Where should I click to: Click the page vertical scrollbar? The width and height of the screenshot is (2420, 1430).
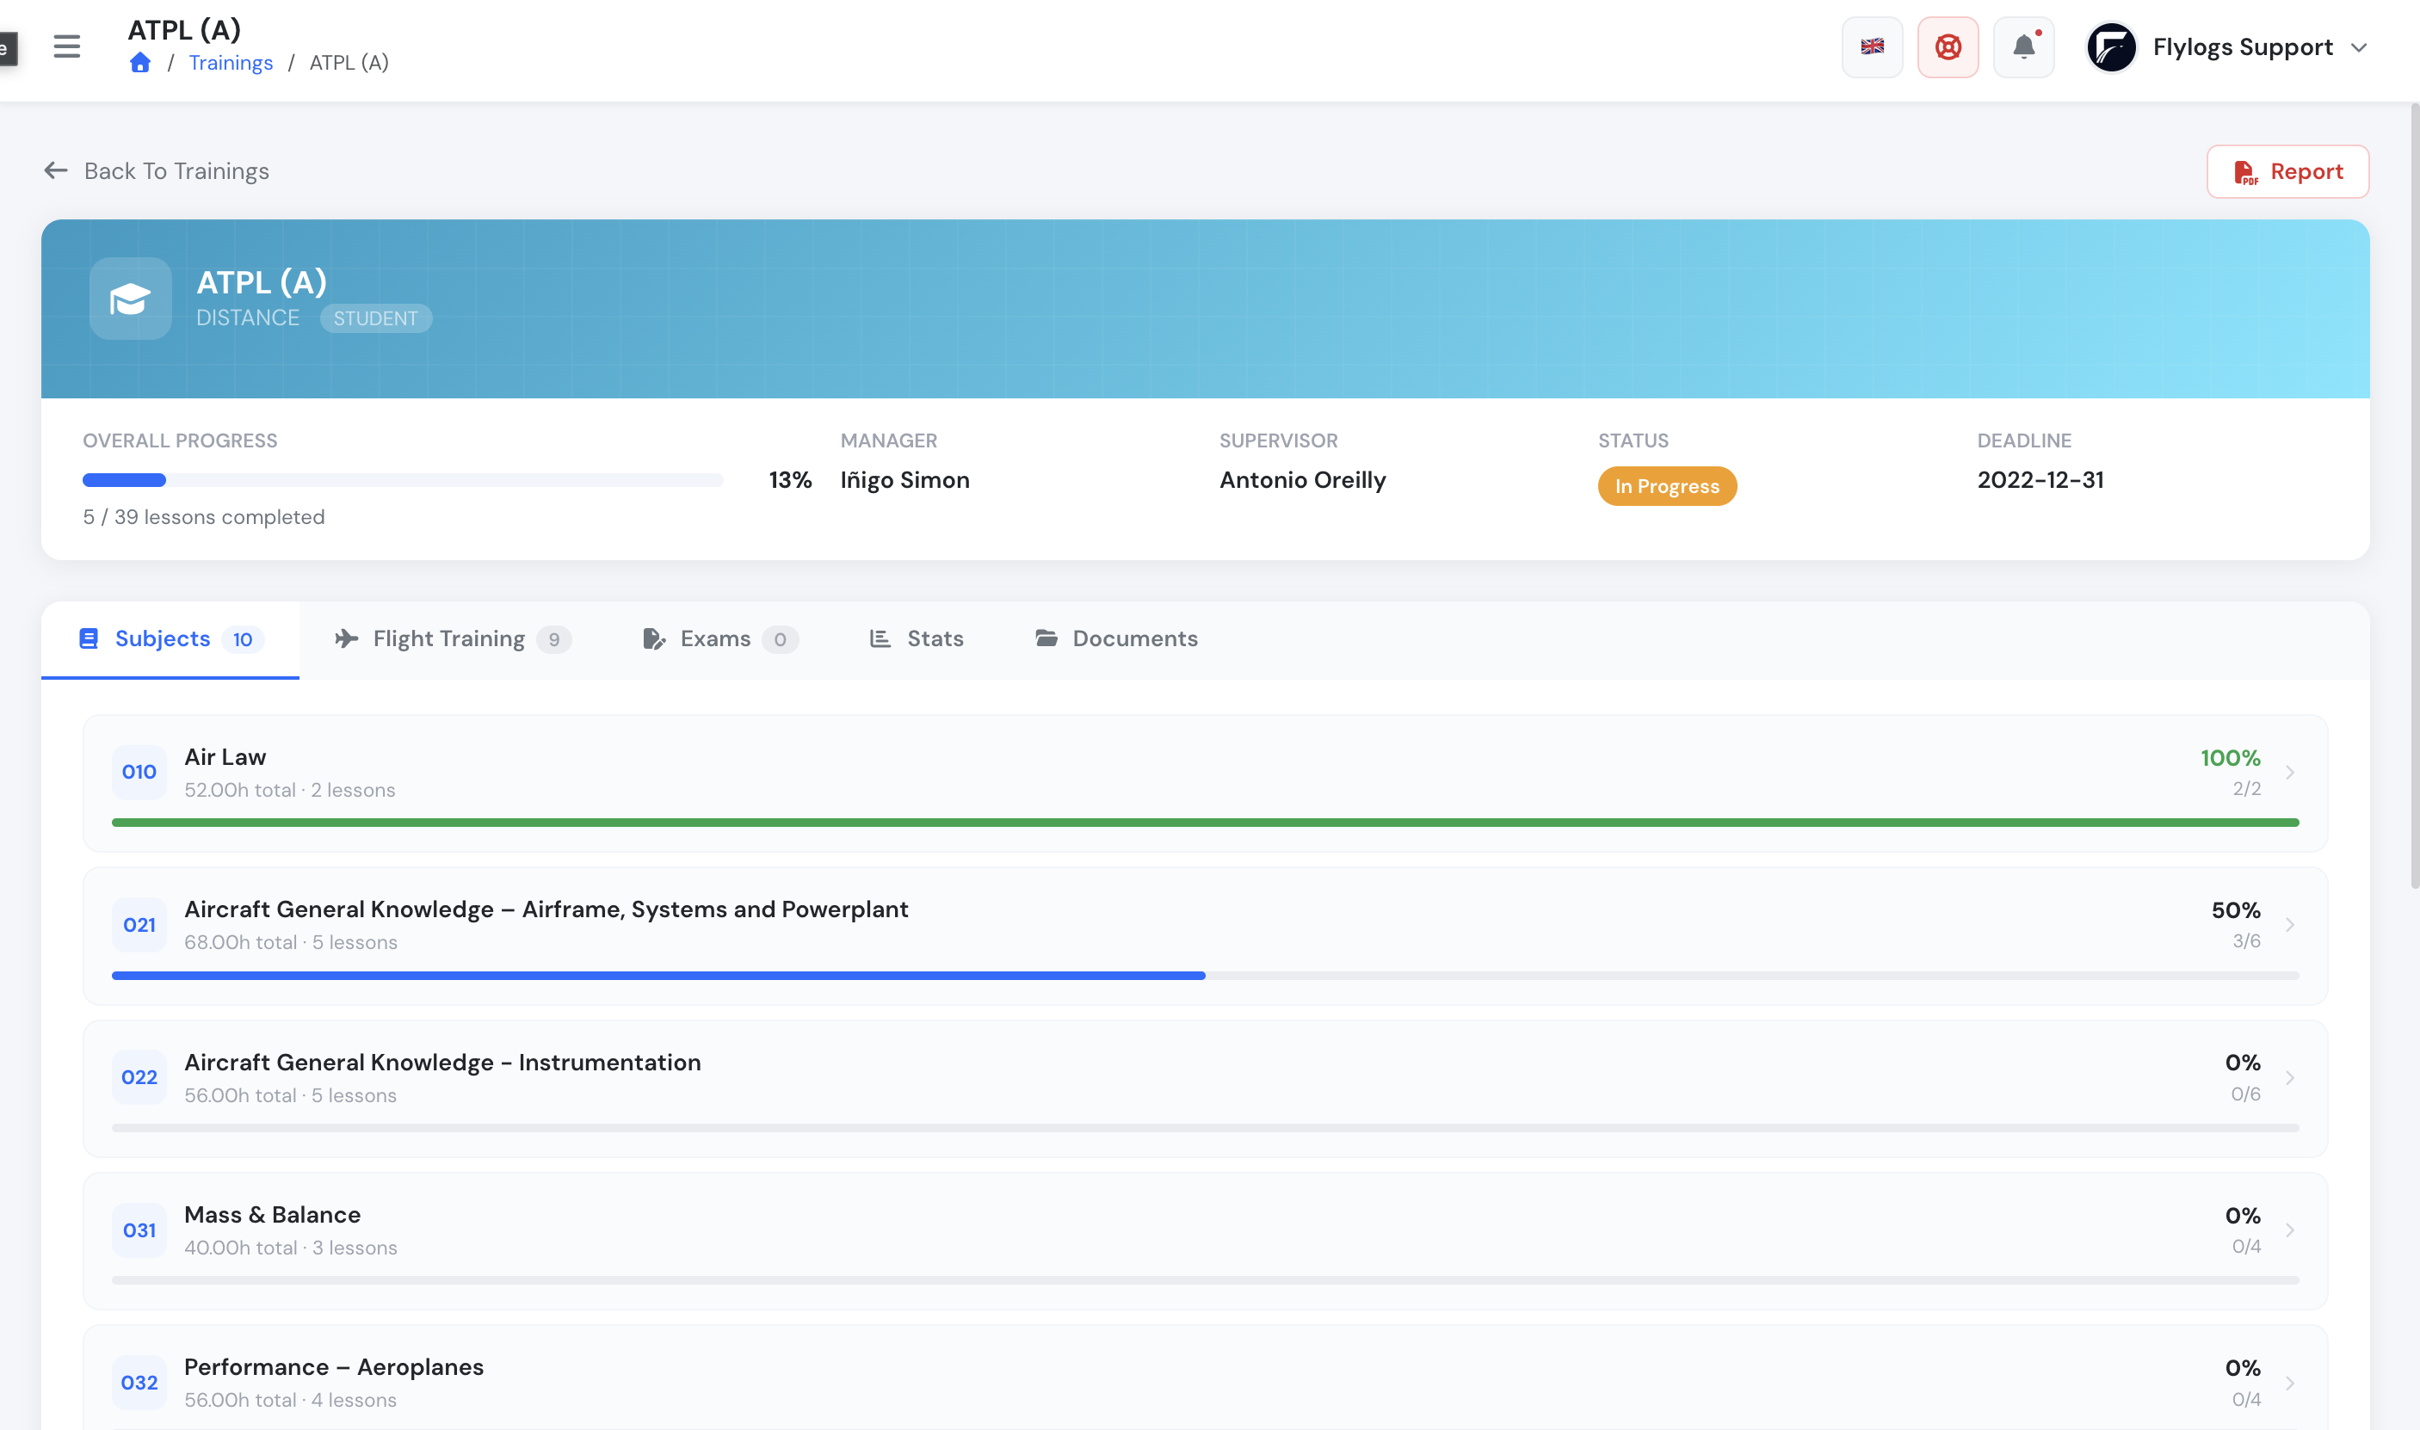pos(2414,496)
